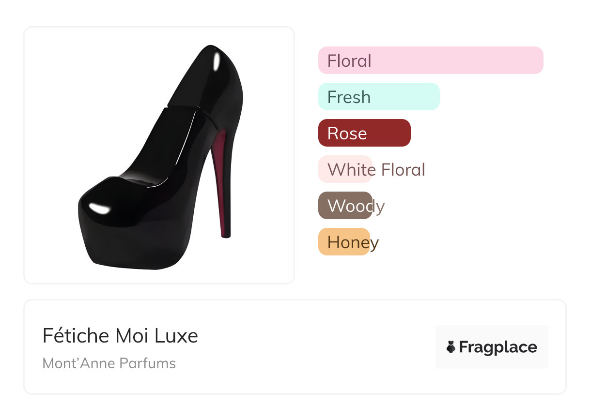Click the word "Floral" in White Floral
Viewport: 590px width, 418px height.
point(403,170)
